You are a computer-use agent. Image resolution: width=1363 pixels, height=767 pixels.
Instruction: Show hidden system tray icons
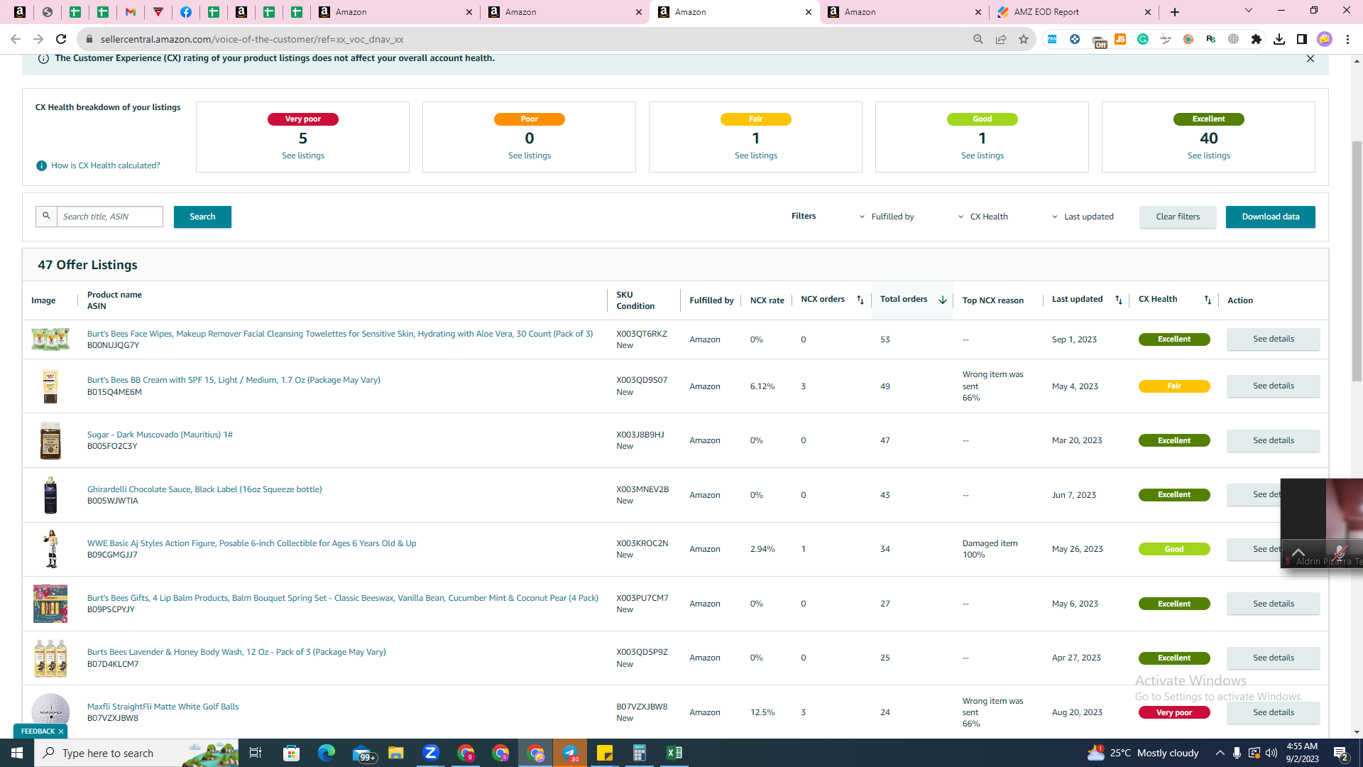click(x=1220, y=753)
